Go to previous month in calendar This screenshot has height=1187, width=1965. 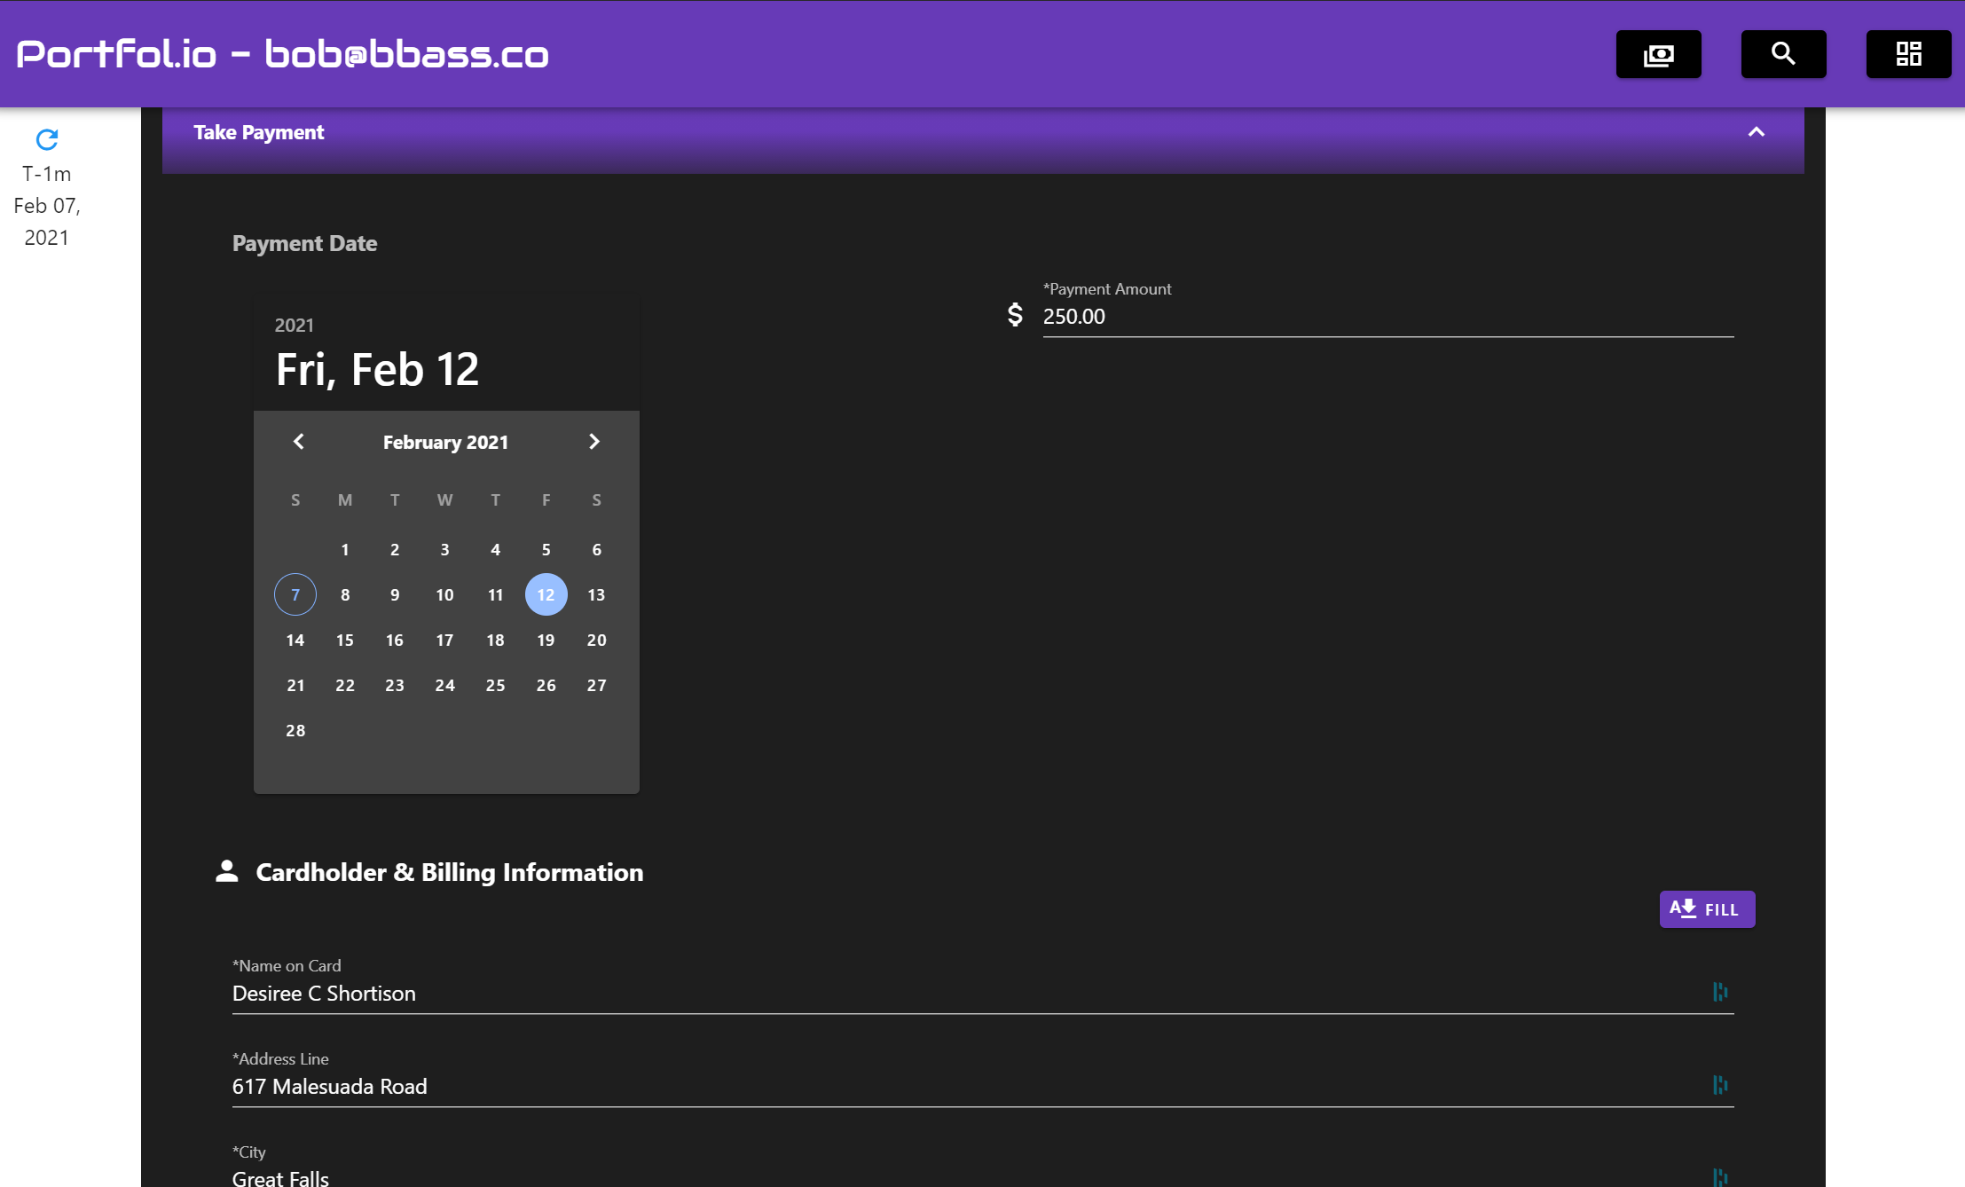(x=299, y=442)
